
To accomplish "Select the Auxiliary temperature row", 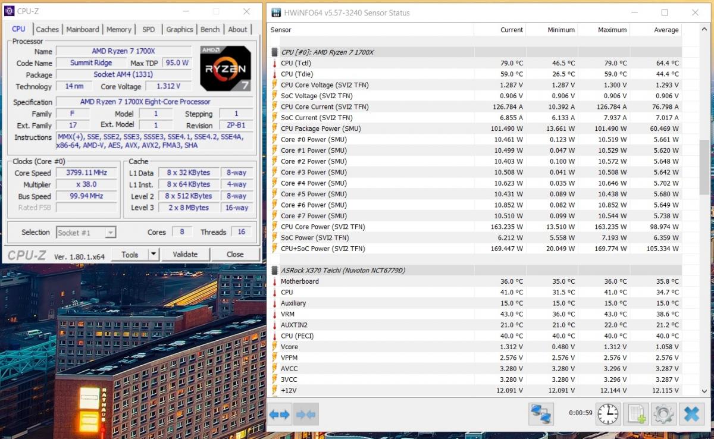I will pos(475,303).
